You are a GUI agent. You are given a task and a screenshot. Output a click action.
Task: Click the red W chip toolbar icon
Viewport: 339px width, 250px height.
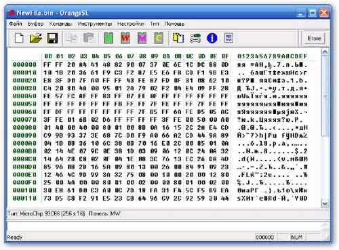[x=125, y=38]
